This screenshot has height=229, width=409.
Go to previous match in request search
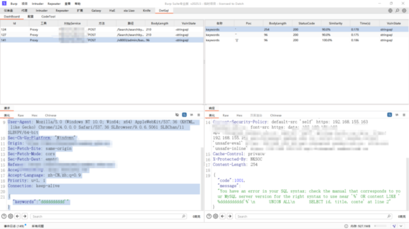[17, 216]
